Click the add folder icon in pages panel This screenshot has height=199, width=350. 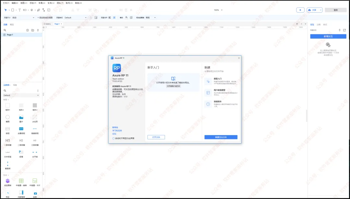33,30
